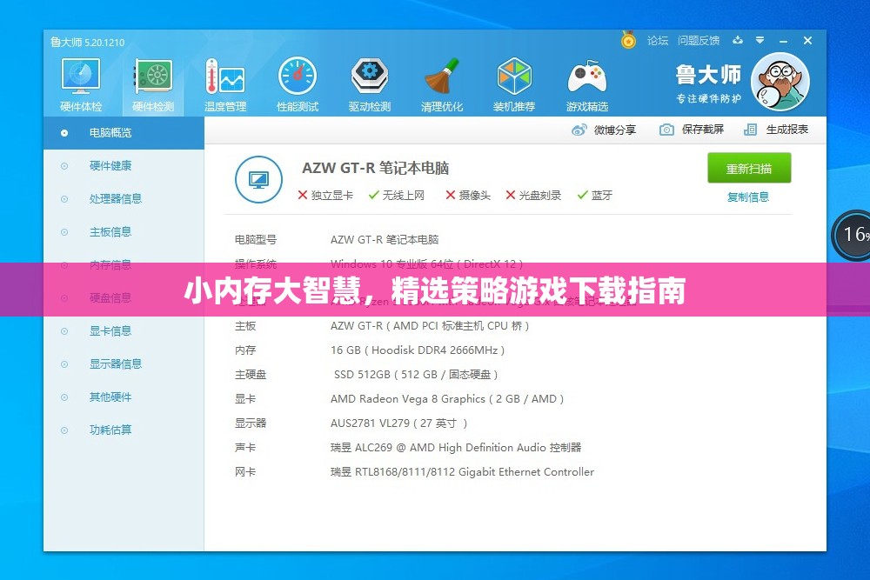Click the AMD PCI 标准主机 motherboard value

[430, 326]
